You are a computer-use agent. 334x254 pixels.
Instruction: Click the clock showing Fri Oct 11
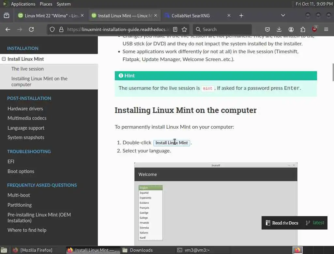point(314,4)
